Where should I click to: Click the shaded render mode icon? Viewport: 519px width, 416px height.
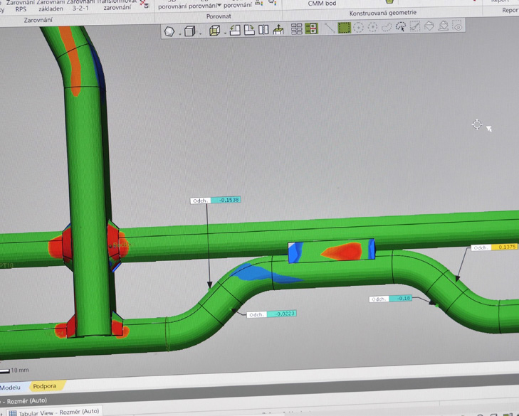[169, 31]
